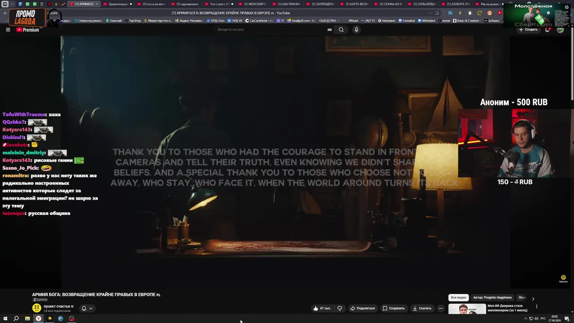Screen dimensions: 574x323
Task: Click the percent extension icon in toolbar
Action: pos(479,13)
